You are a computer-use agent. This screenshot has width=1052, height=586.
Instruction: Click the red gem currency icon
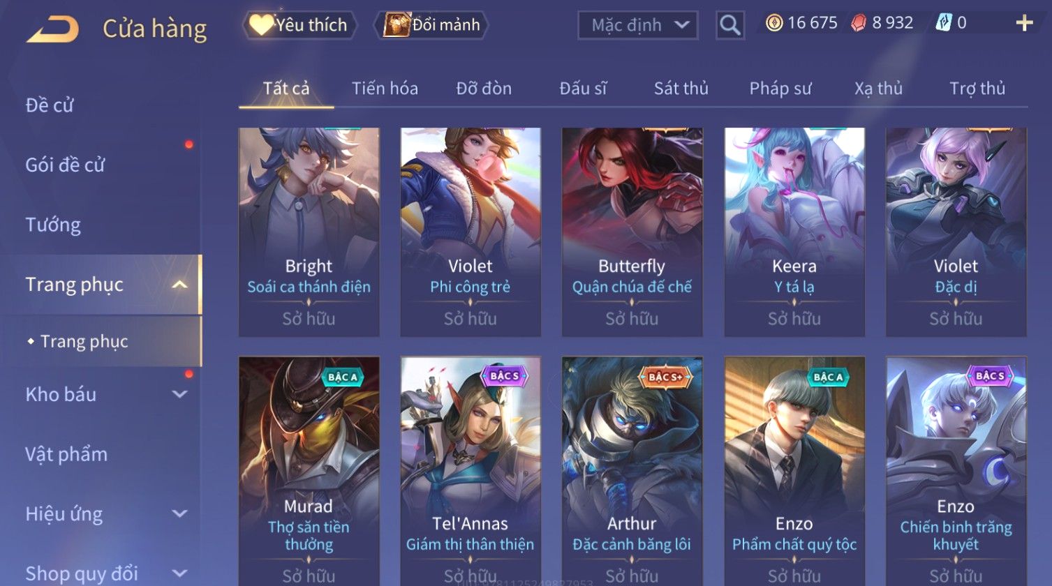(x=858, y=24)
